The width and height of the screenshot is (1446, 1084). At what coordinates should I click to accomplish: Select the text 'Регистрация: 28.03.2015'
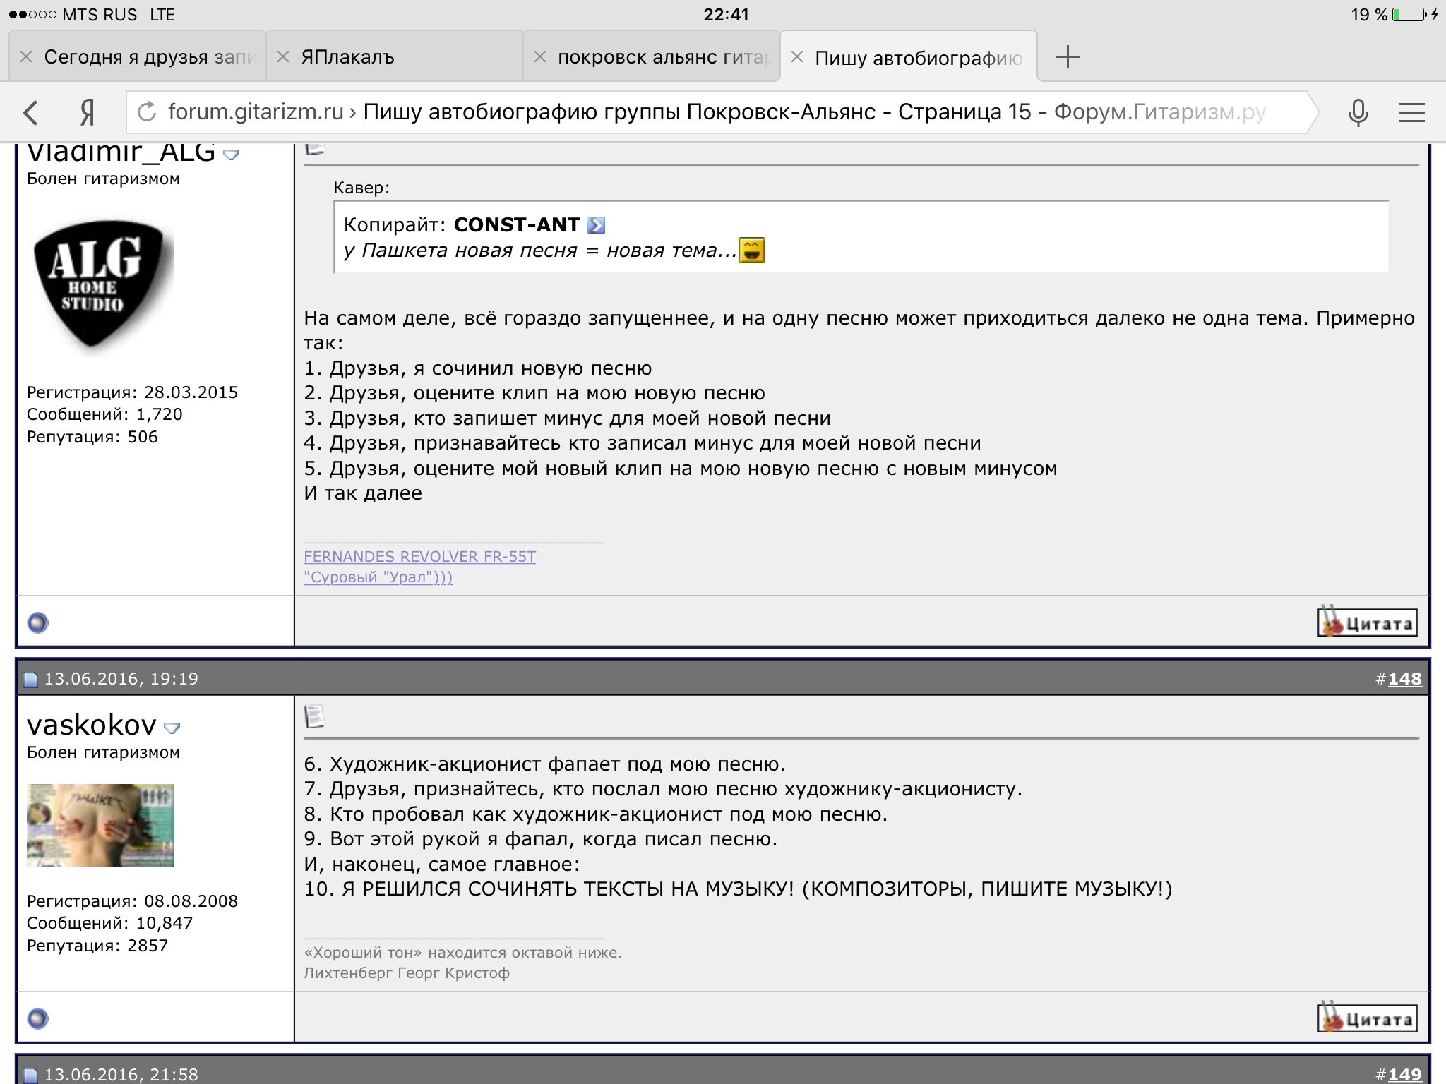click(132, 392)
